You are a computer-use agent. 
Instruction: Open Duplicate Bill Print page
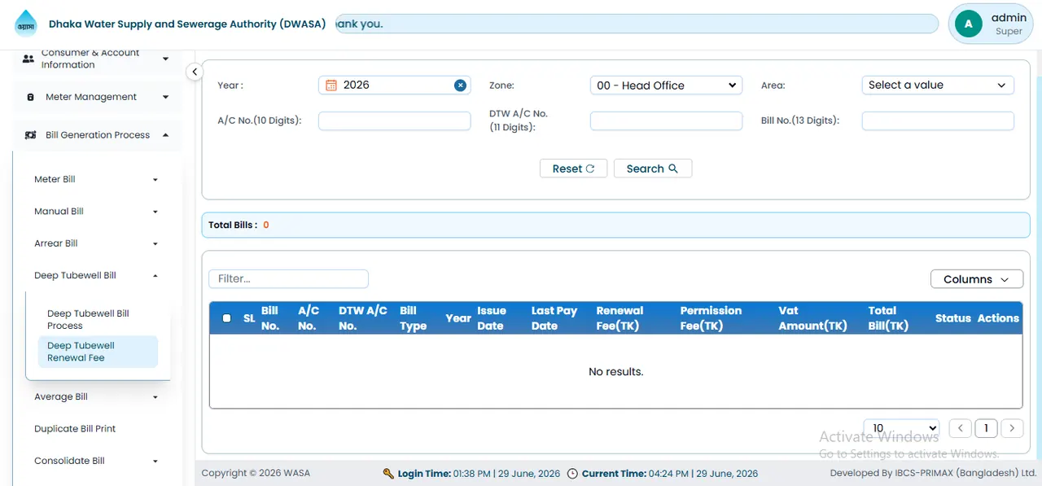pyautogui.click(x=75, y=429)
